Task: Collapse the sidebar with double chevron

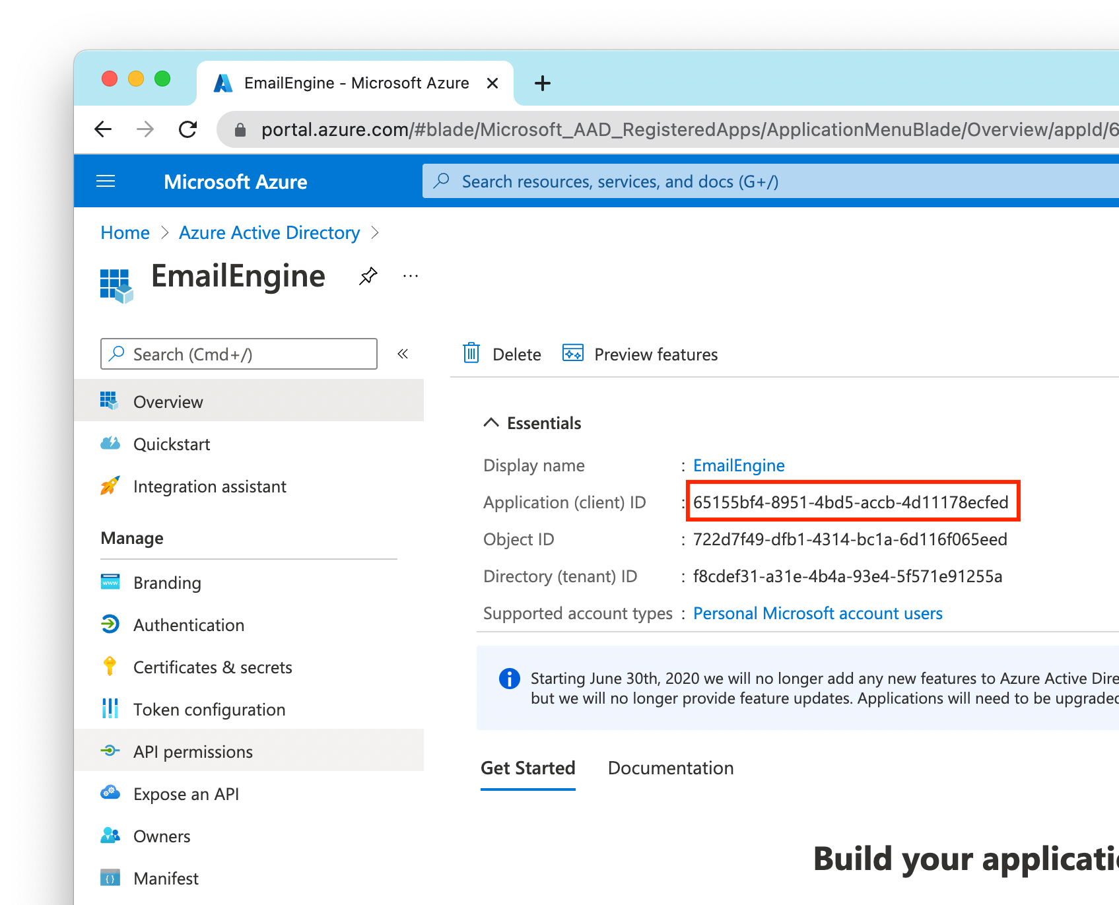Action: pos(403,354)
